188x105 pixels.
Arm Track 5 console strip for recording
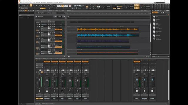(71, 72)
